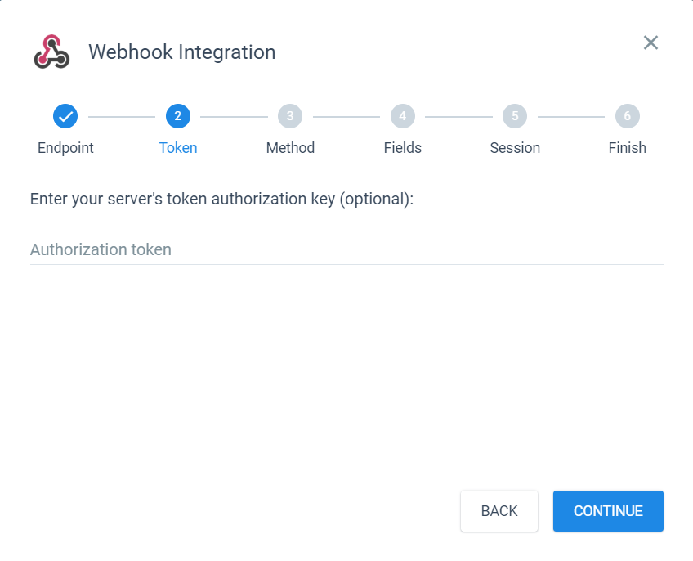
Task: Close the Webhook Integration dialog
Action: click(651, 43)
